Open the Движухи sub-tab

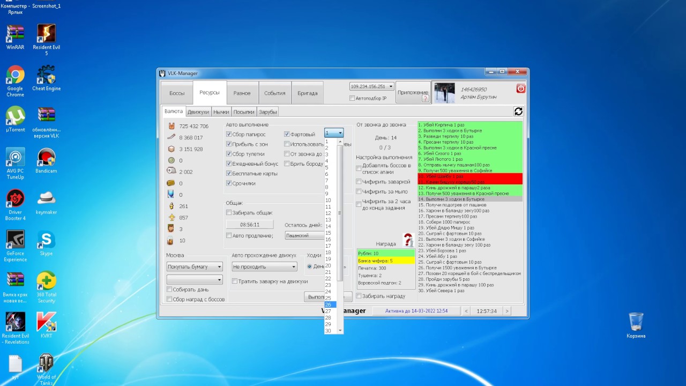(198, 112)
